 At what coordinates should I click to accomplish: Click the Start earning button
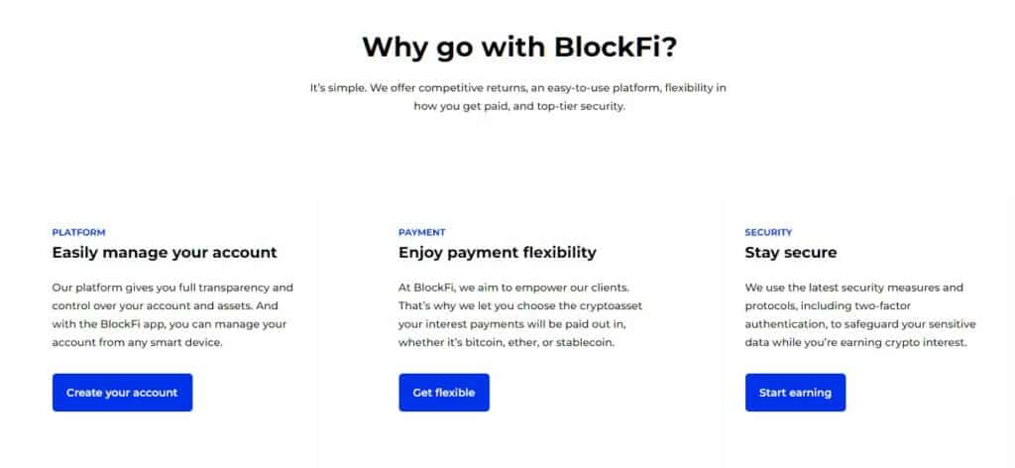coord(795,393)
